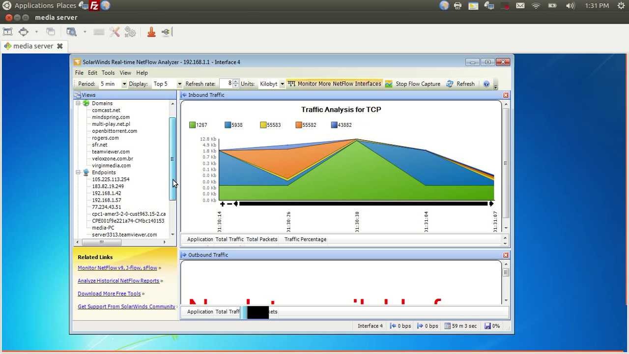The width and height of the screenshot is (629, 354).
Task: Open the View menu
Action: pos(125,73)
